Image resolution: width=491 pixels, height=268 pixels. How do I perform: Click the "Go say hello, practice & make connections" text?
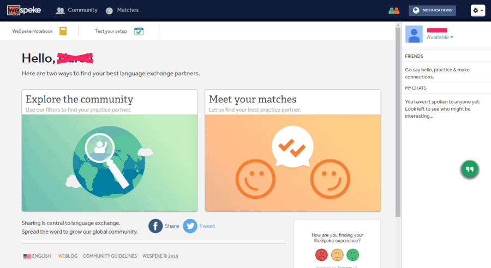click(437, 73)
